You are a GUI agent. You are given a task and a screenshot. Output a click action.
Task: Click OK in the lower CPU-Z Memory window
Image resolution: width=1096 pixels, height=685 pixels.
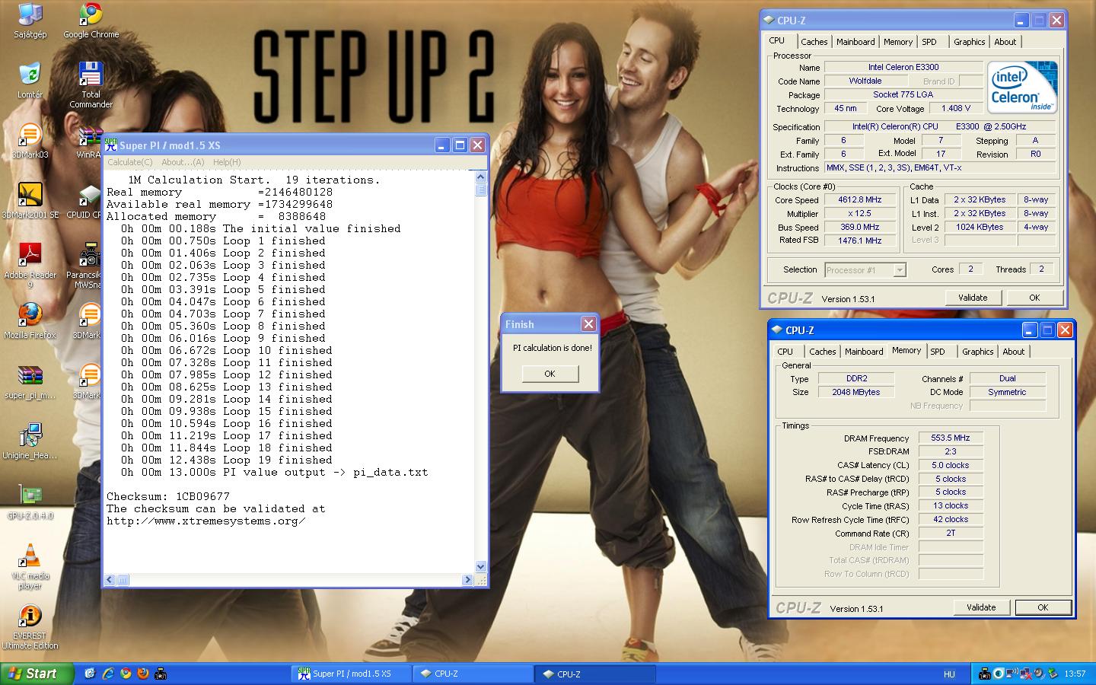1043,607
